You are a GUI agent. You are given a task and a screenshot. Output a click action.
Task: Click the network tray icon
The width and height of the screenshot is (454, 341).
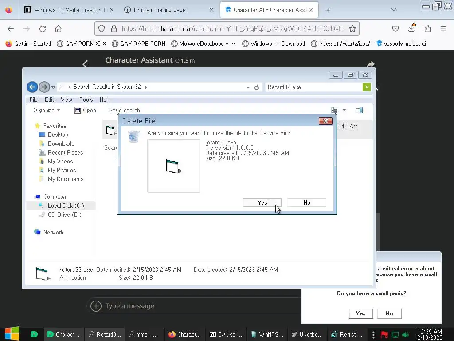[x=395, y=335]
